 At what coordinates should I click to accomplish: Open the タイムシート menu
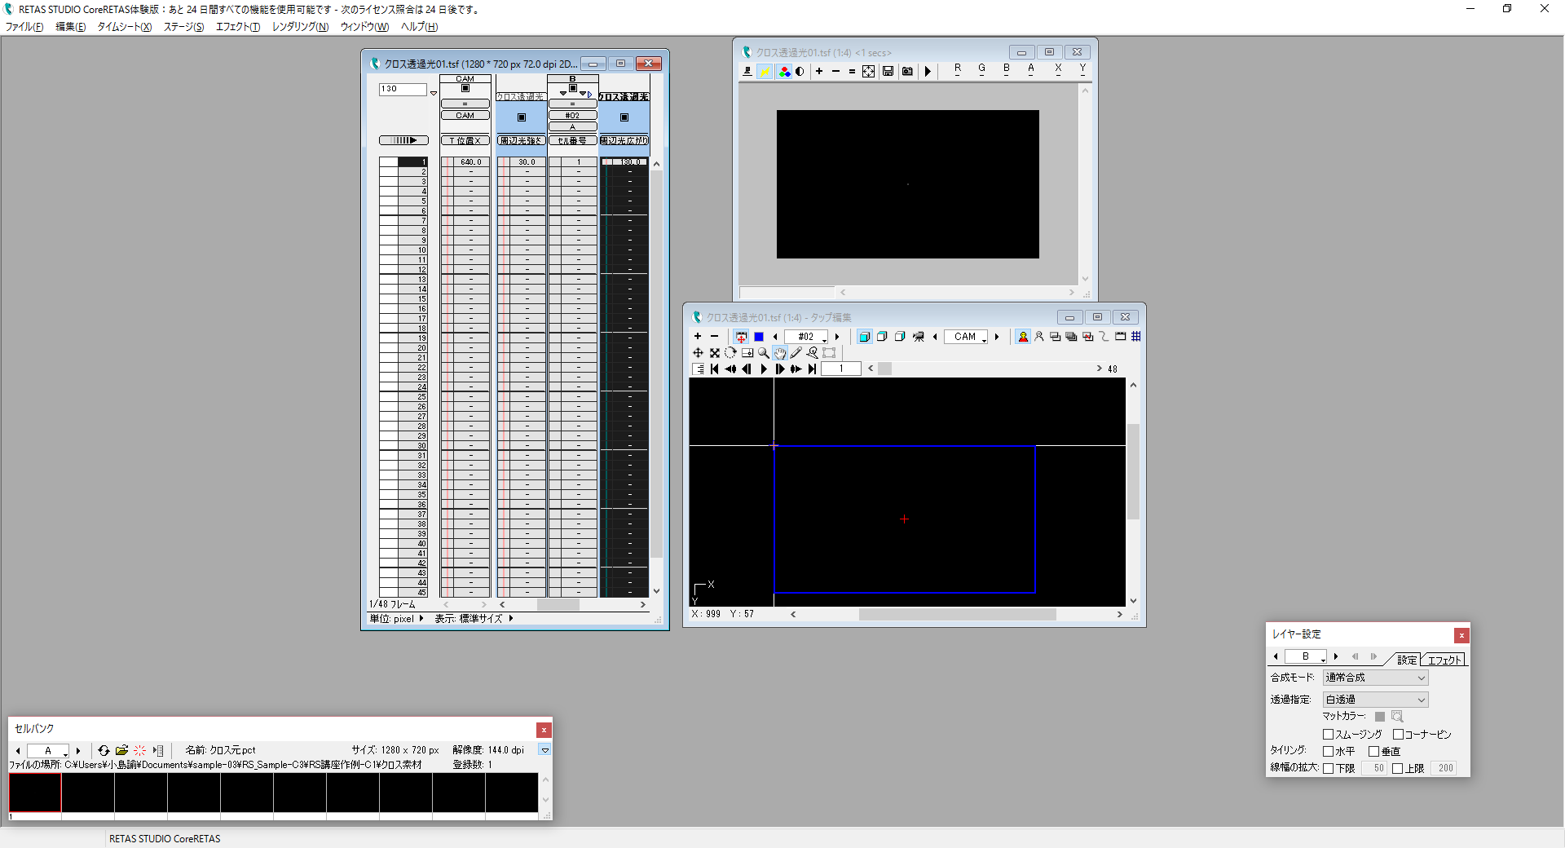125,27
